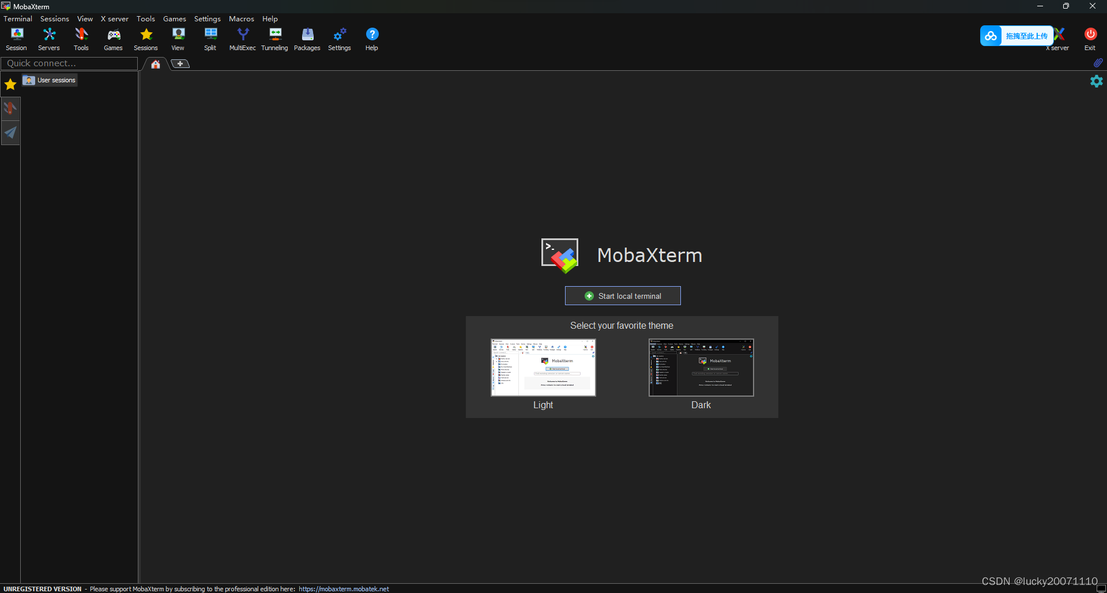
Task: Select the Sessions star sidebar tab
Action: (10, 85)
